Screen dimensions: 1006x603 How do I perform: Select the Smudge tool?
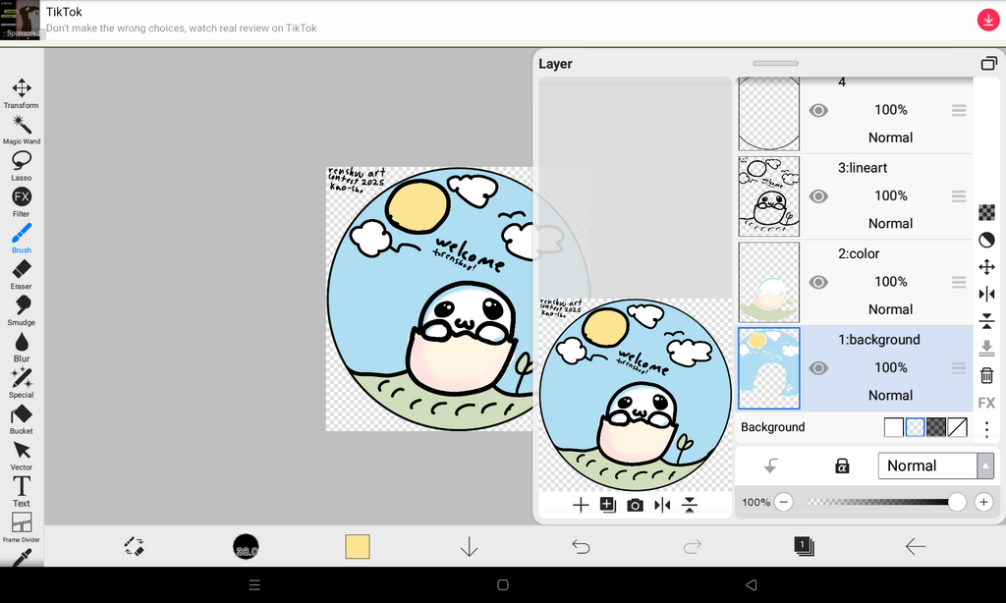pos(21,305)
